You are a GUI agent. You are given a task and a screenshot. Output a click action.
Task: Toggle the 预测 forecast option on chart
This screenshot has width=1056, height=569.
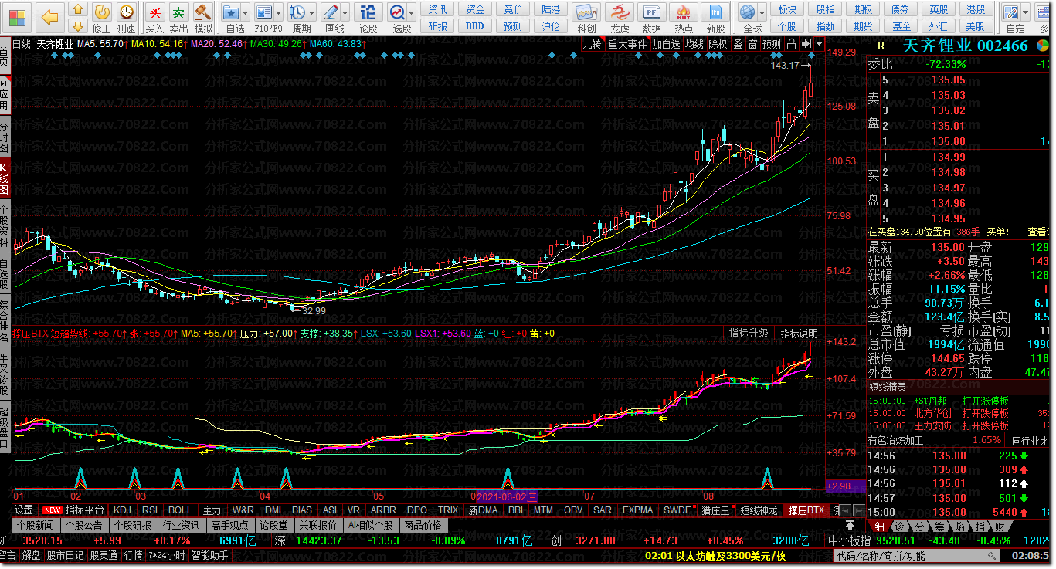point(772,44)
